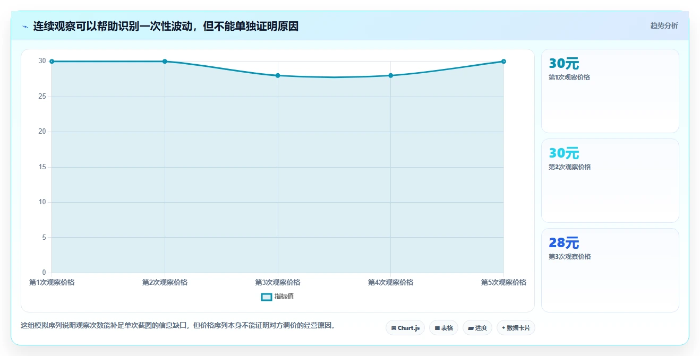The width and height of the screenshot is (700, 356).
Task: Select the 表格 chip
Action: (443, 328)
